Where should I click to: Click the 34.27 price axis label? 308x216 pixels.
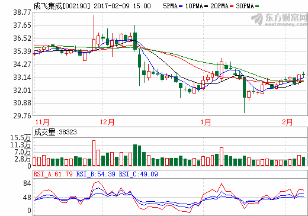[x=22, y=65]
